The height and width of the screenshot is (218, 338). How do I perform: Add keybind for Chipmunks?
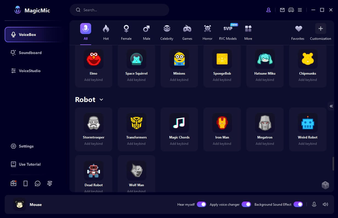pyautogui.click(x=308, y=80)
